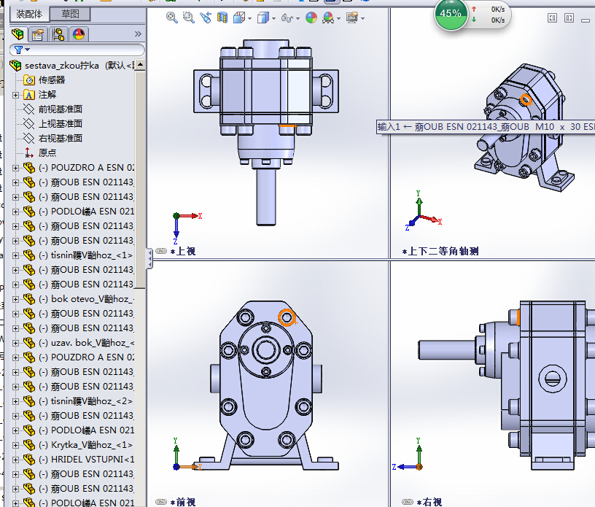Select the sestava_zkou assembly root item
Viewport: 595px width, 507px height.
[x=72, y=66]
